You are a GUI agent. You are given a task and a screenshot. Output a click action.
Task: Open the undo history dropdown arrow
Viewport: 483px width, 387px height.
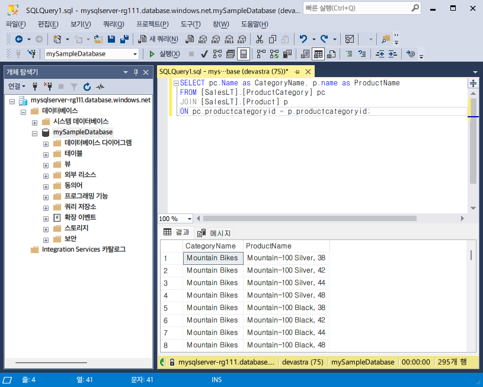[314, 40]
